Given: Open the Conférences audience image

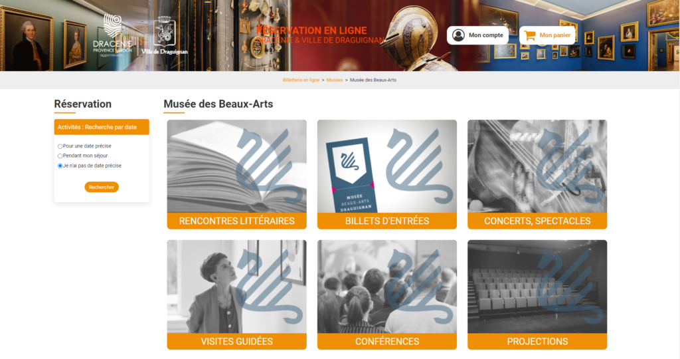Looking at the screenshot, I should (x=387, y=287).
